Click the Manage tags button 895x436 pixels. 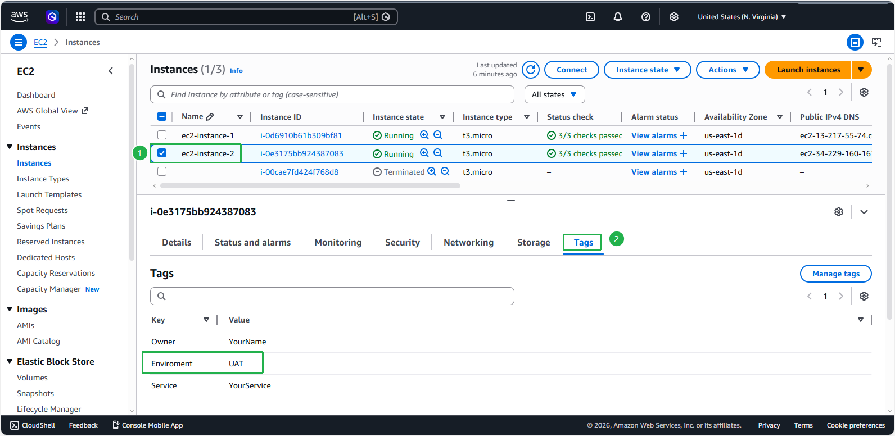point(836,274)
